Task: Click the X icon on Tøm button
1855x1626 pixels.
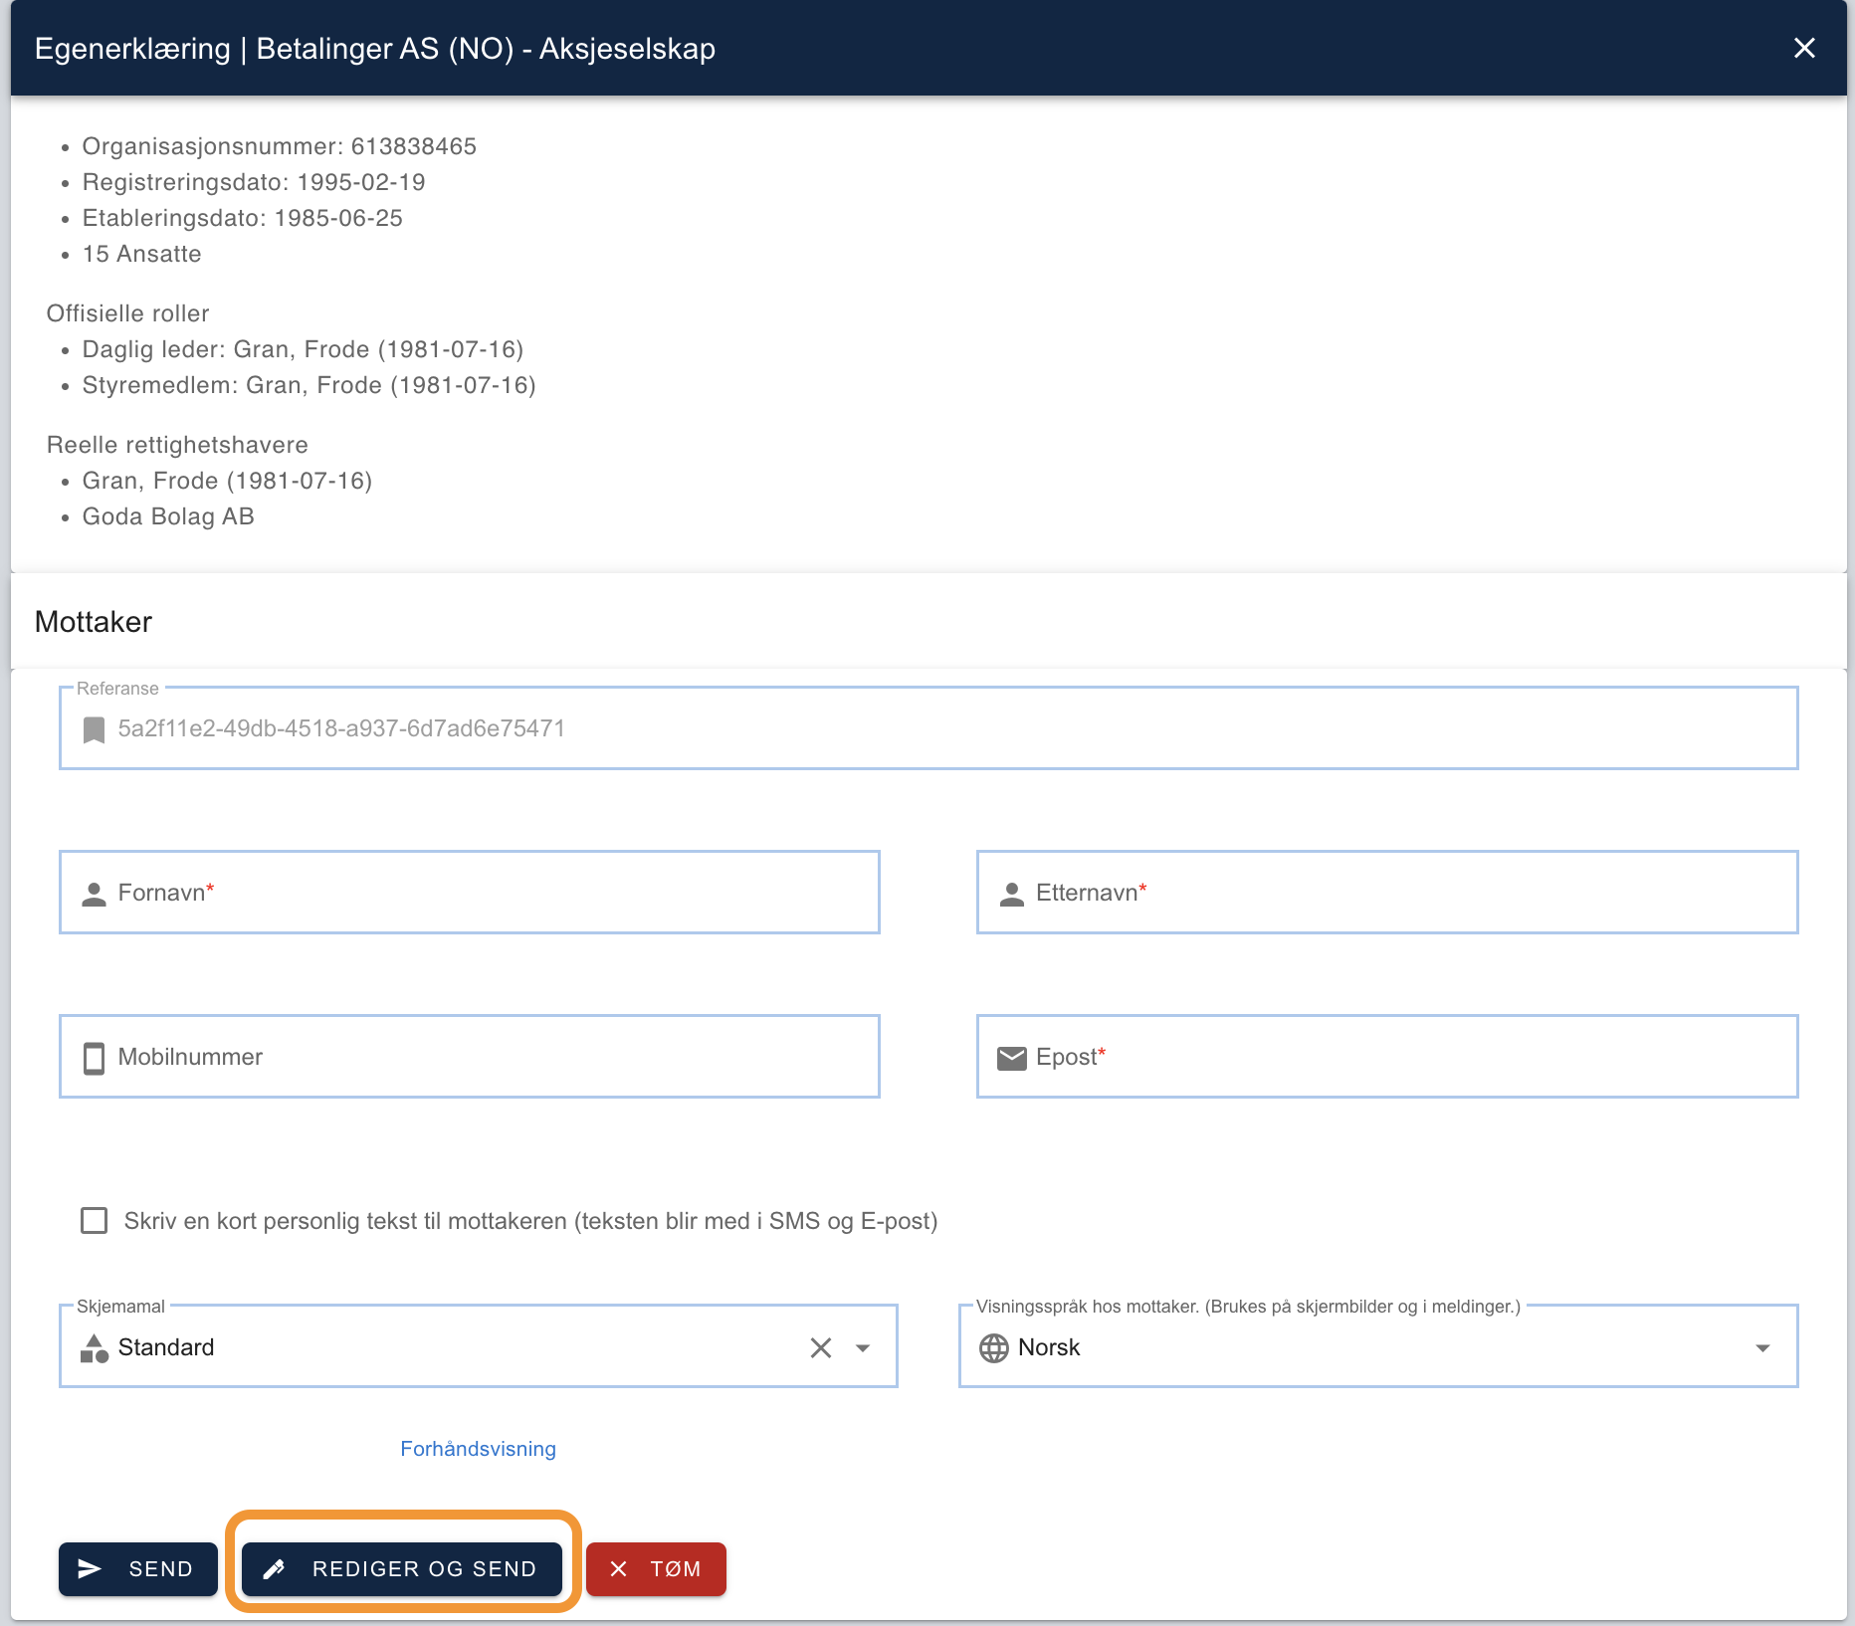Action: coord(618,1569)
